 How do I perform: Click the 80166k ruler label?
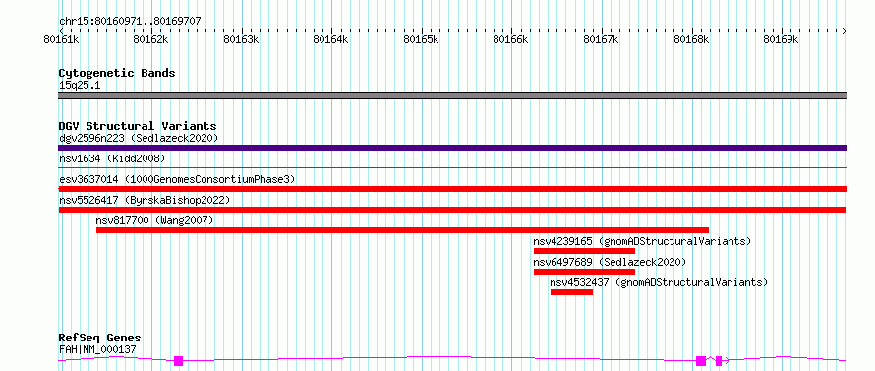(511, 39)
